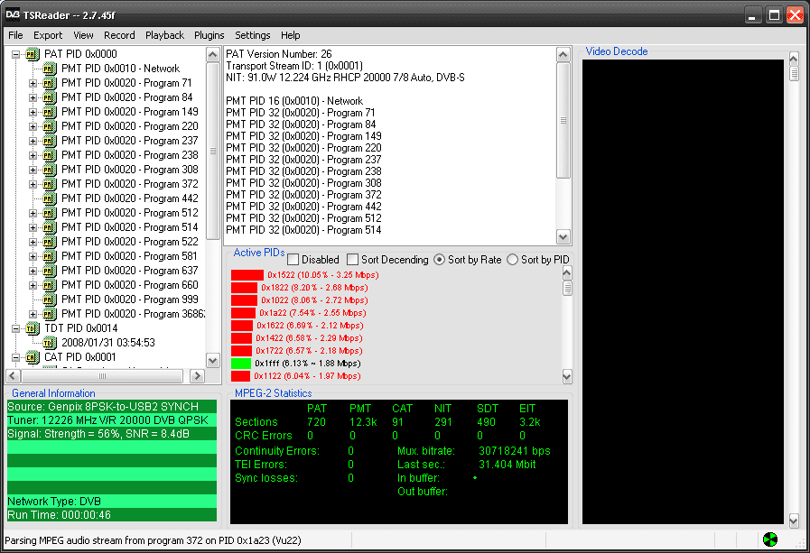Select the Program 308 PMT icon
Image resolution: width=810 pixels, height=553 pixels.
pos(49,170)
